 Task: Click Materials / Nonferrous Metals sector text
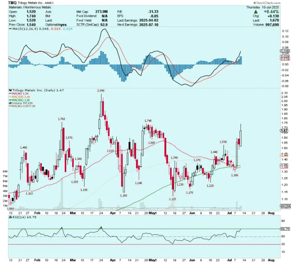pyautogui.click(x=30, y=7)
